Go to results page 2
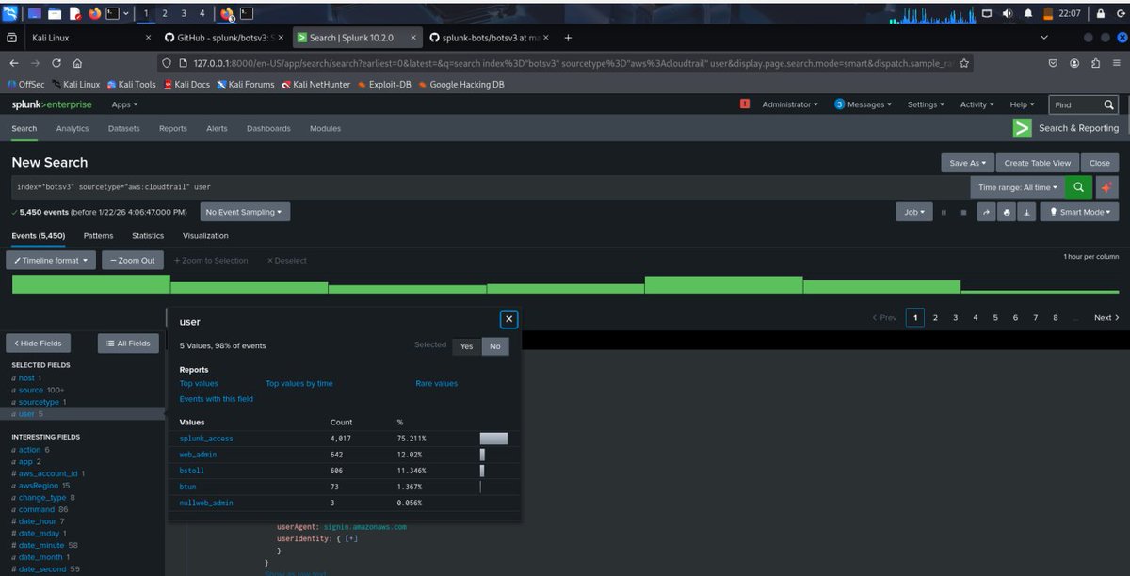Image resolution: width=1130 pixels, height=576 pixels. pyautogui.click(x=935, y=318)
